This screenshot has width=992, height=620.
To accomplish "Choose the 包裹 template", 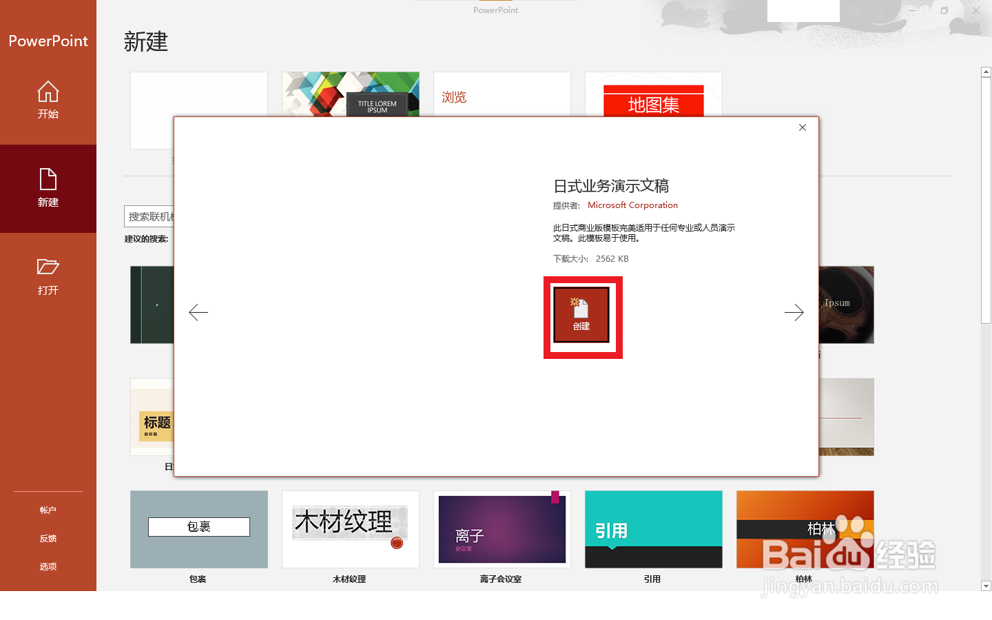I will coord(199,529).
